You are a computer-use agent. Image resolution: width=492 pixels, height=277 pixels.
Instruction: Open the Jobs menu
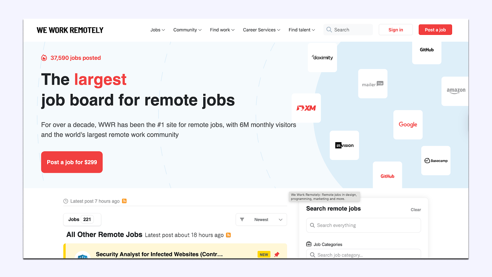tap(157, 30)
